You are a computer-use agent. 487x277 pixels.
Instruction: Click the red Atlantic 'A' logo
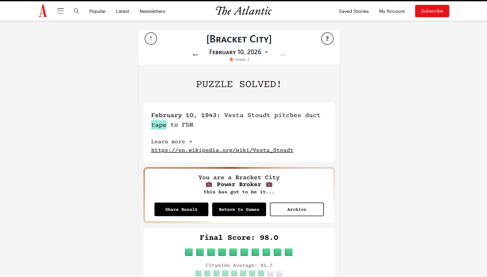coord(43,11)
